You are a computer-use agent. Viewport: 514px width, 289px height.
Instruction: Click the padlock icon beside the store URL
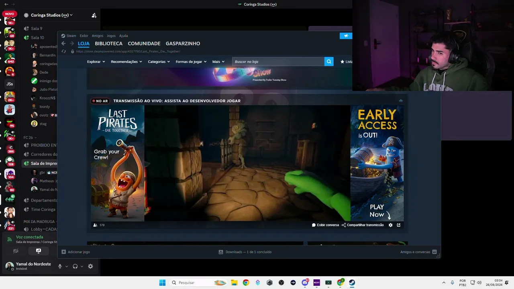point(72,51)
